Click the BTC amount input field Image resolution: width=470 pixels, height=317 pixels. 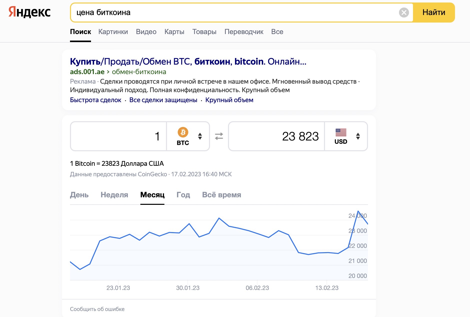[118, 136]
